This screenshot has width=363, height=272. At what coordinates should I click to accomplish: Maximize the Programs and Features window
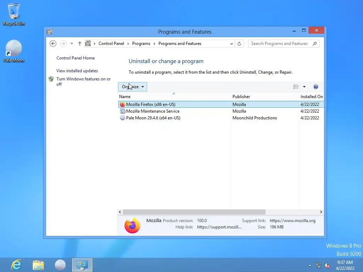point(304,30)
